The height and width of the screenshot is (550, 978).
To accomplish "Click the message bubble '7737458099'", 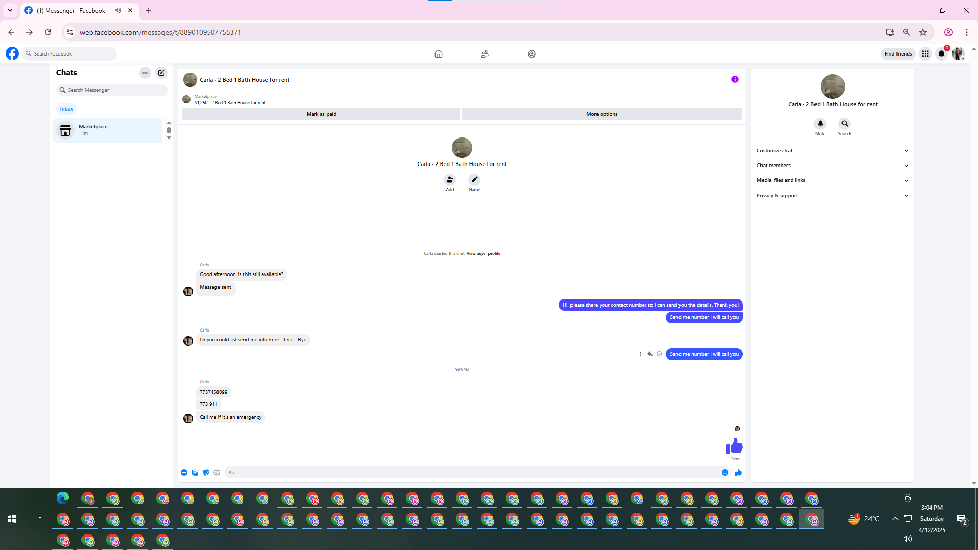I will (213, 392).
